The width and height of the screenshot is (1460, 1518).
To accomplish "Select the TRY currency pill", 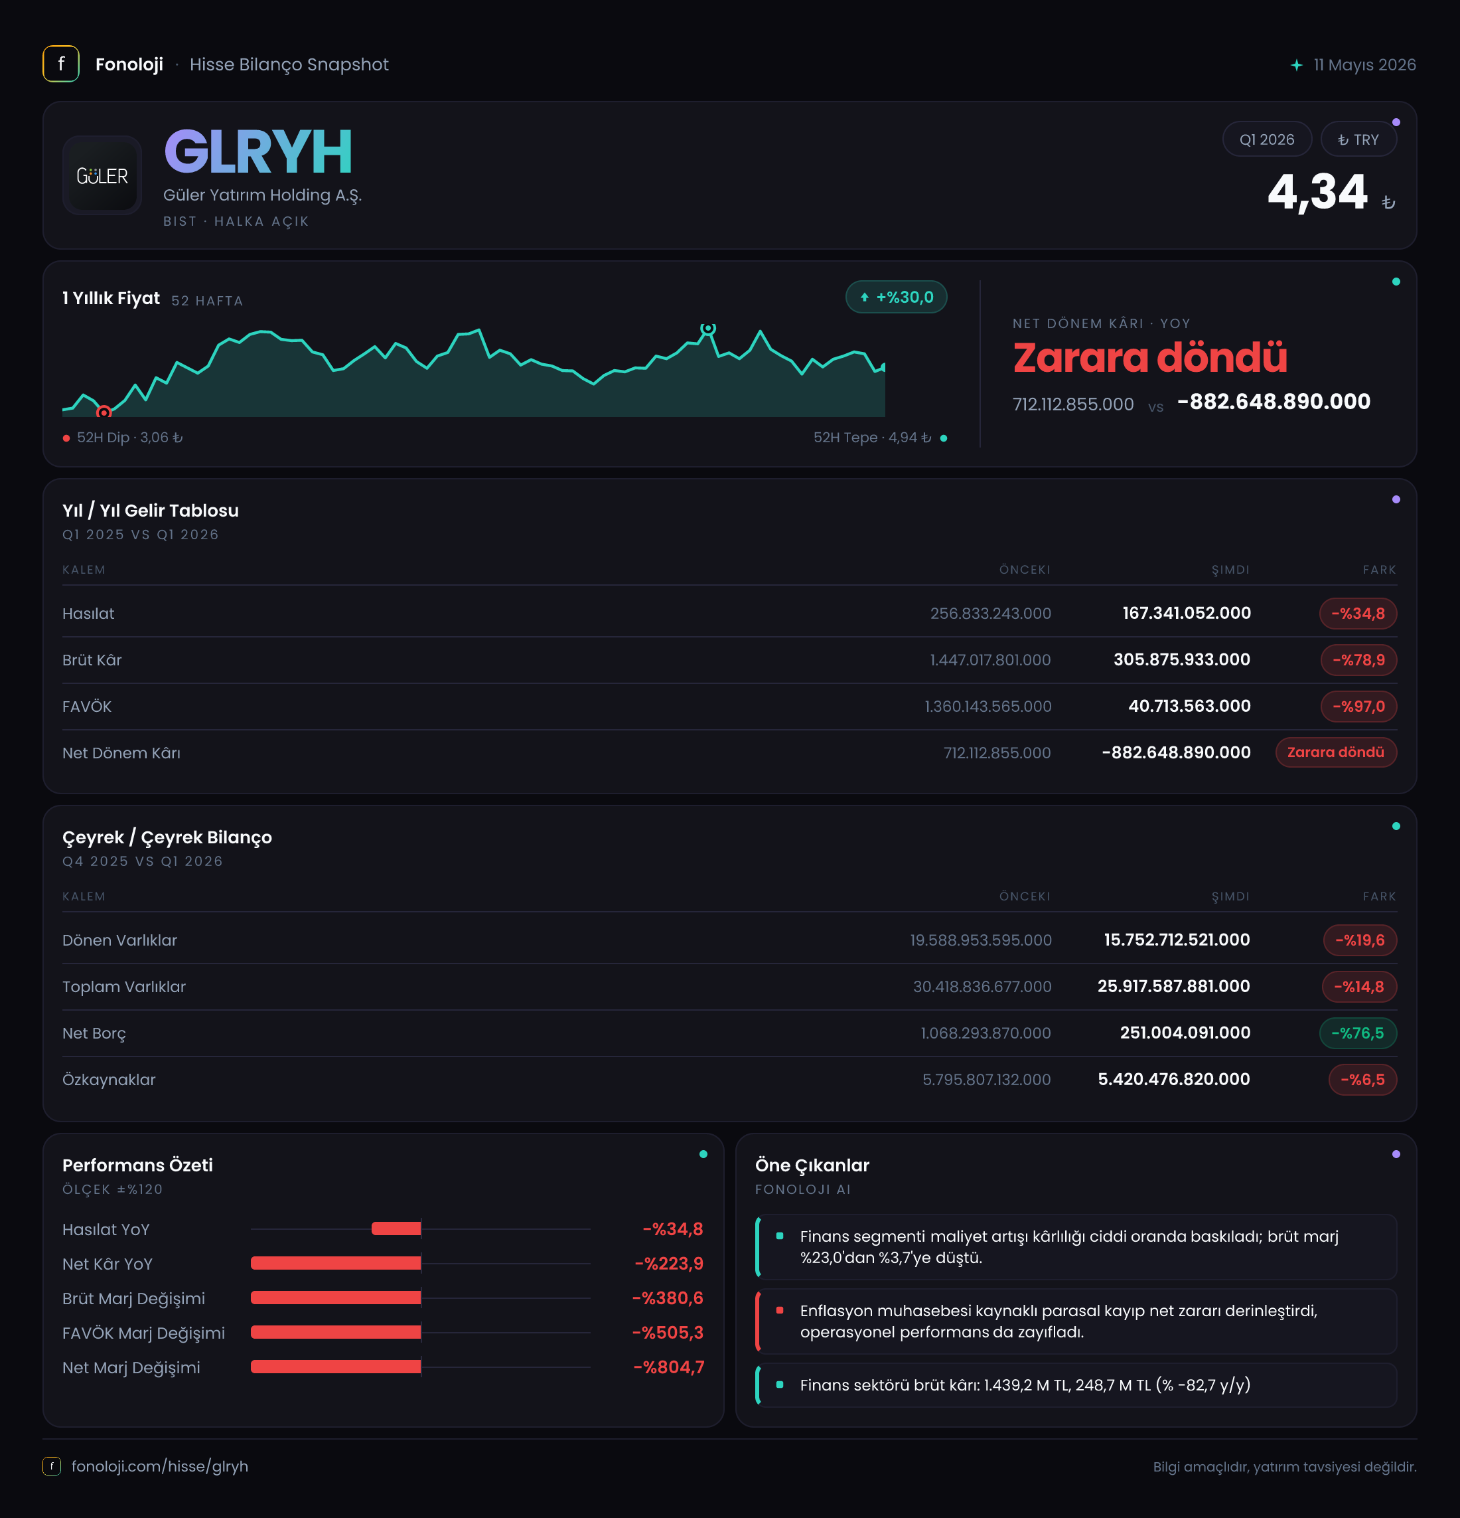I will tap(1358, 139).
